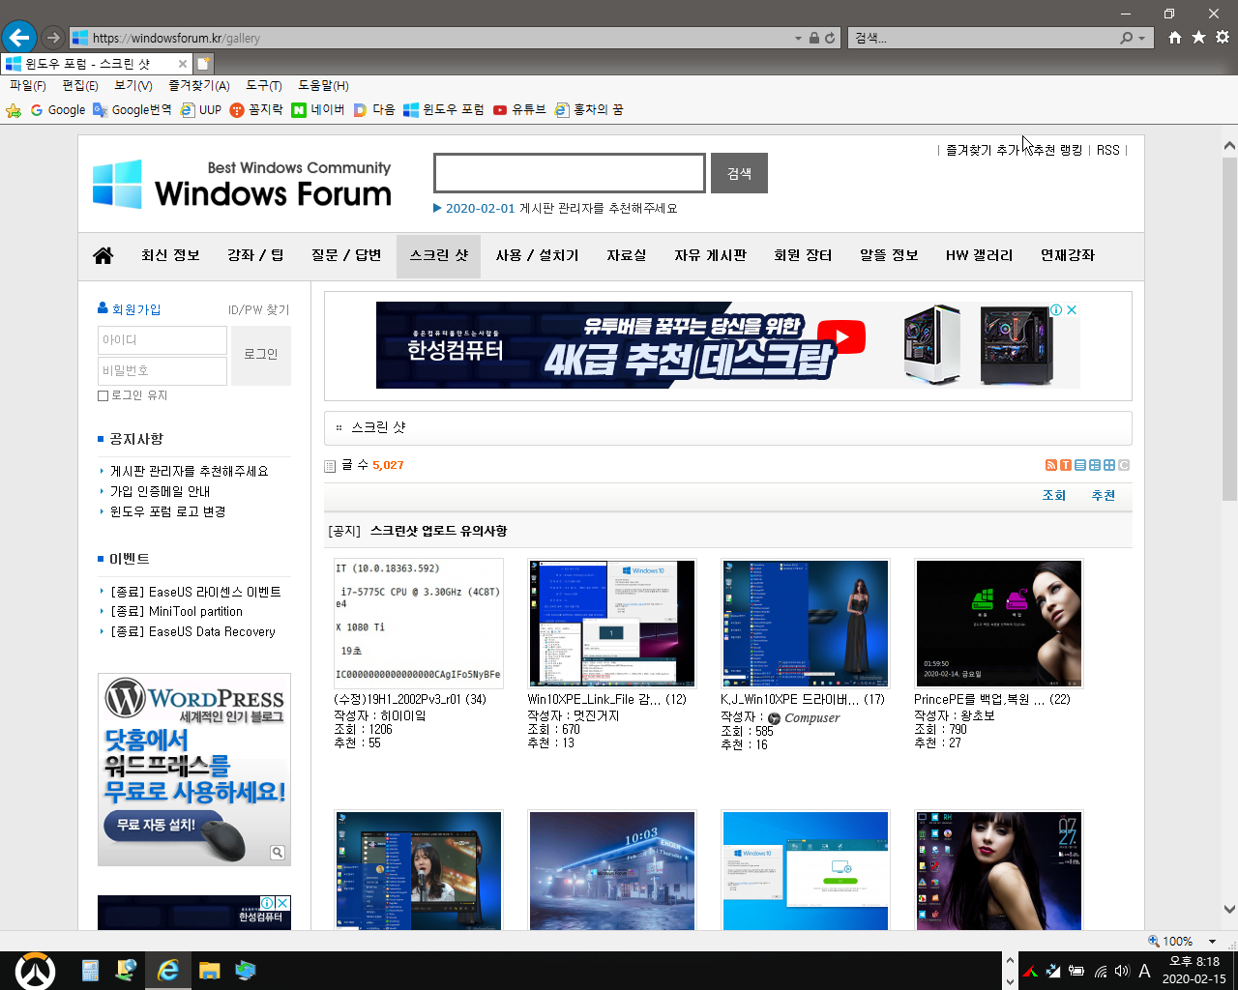
Task: Click the RSS link at page top right
Action: pyautogui.click(x=1108, y=150)
